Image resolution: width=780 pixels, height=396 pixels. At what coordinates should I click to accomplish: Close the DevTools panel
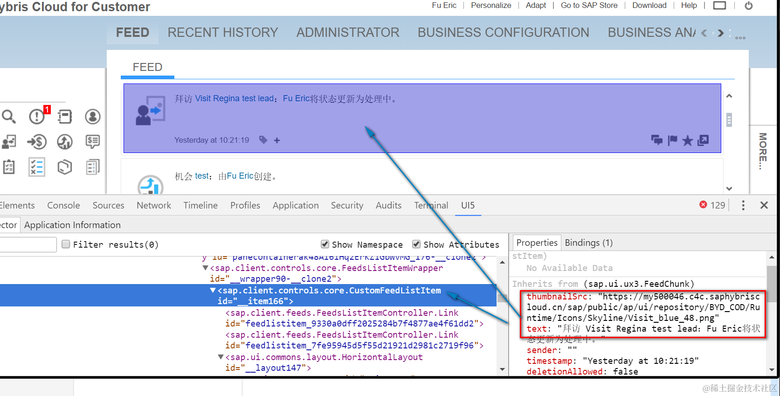pos(764,205)
